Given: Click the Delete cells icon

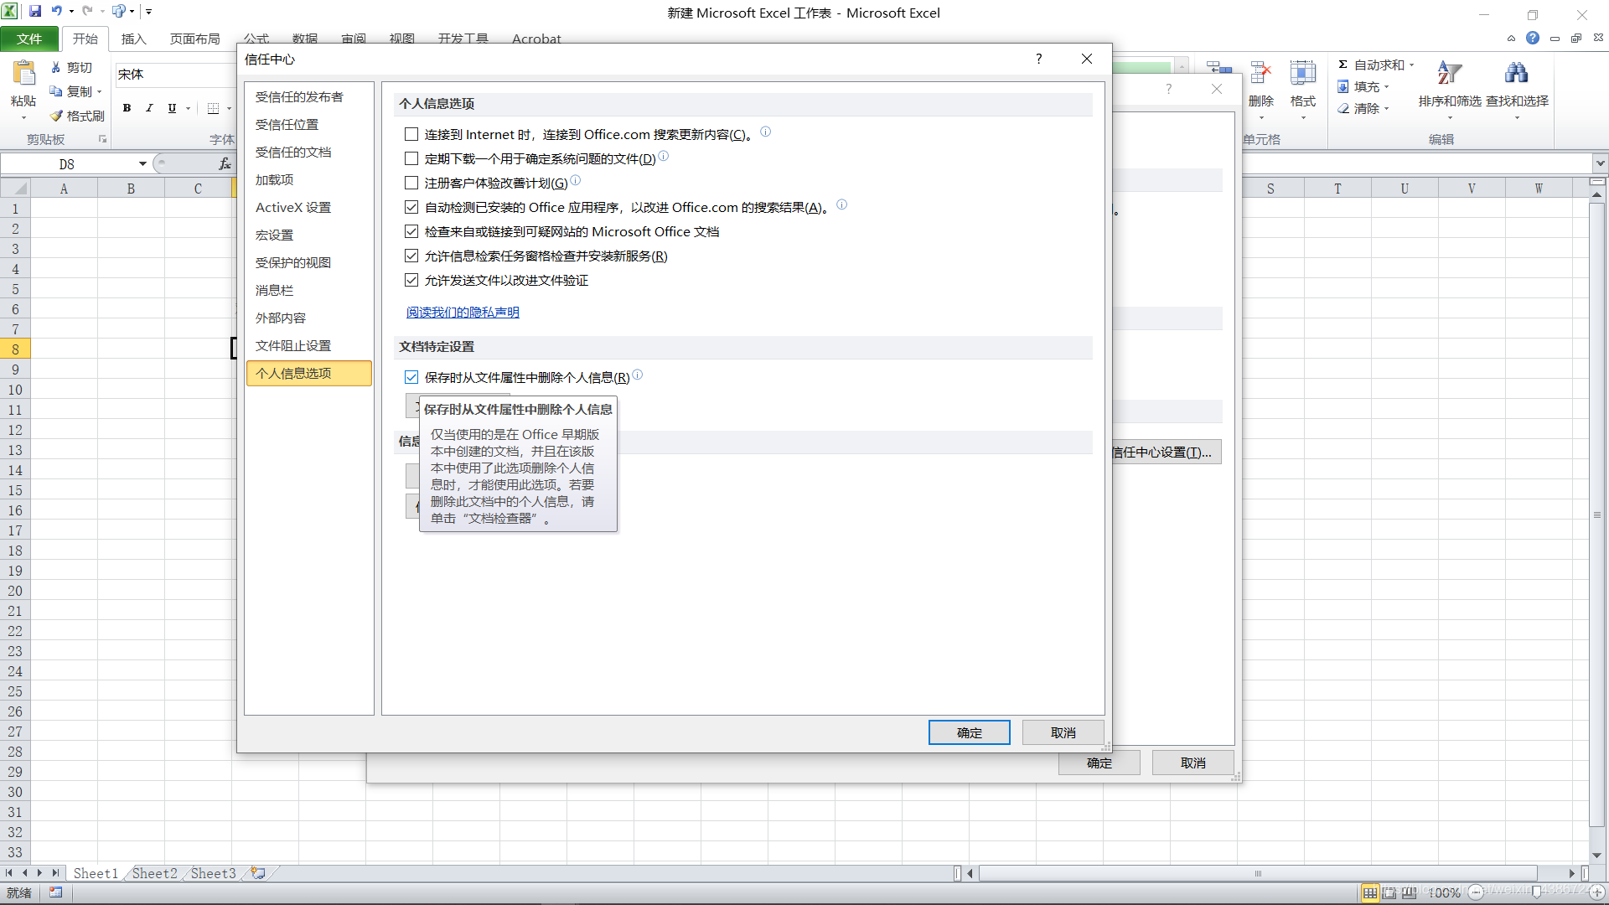Looking at the screenshot, I should coord(1260,74).
